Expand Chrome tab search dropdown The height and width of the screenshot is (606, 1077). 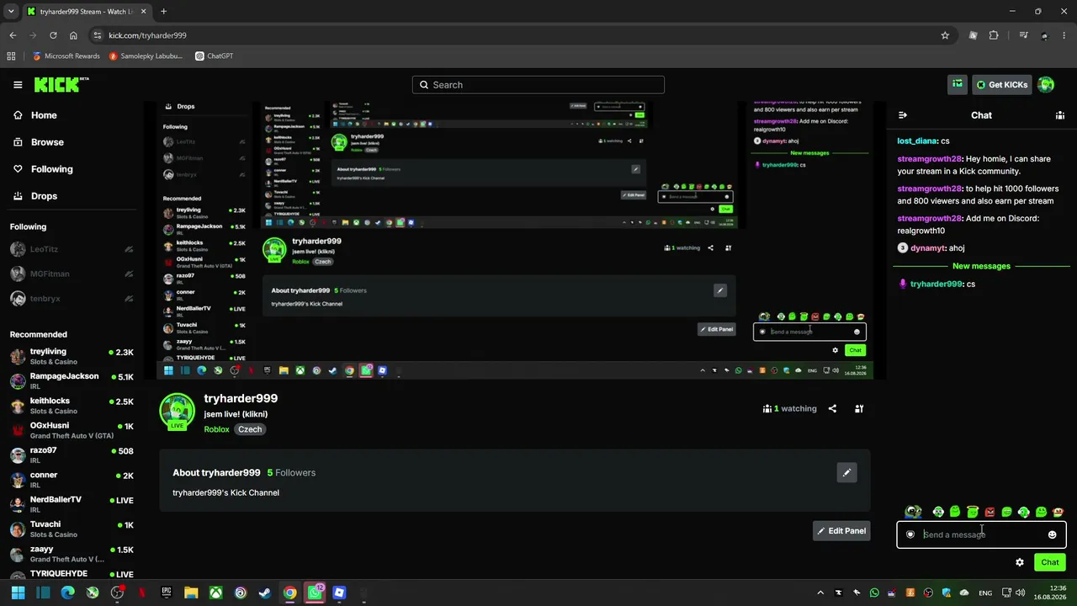click(x=11, y=12)
